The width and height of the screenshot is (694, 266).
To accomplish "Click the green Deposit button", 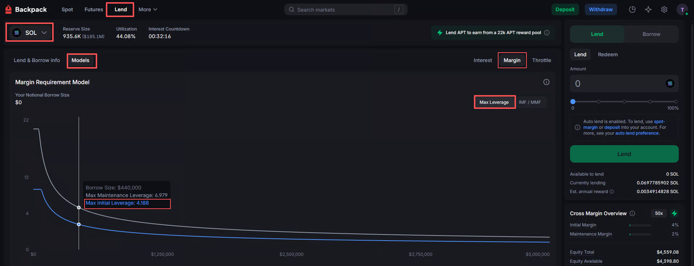I will tap(565, 9).
